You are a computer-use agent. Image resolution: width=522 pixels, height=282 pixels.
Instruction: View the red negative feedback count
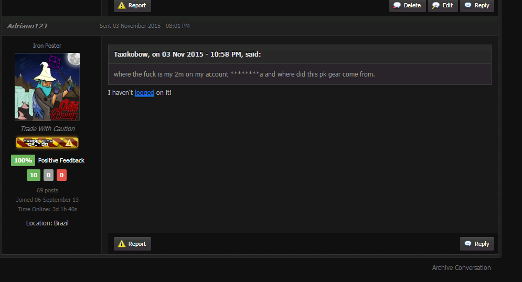pyautogui.click(x=61, y=175)
